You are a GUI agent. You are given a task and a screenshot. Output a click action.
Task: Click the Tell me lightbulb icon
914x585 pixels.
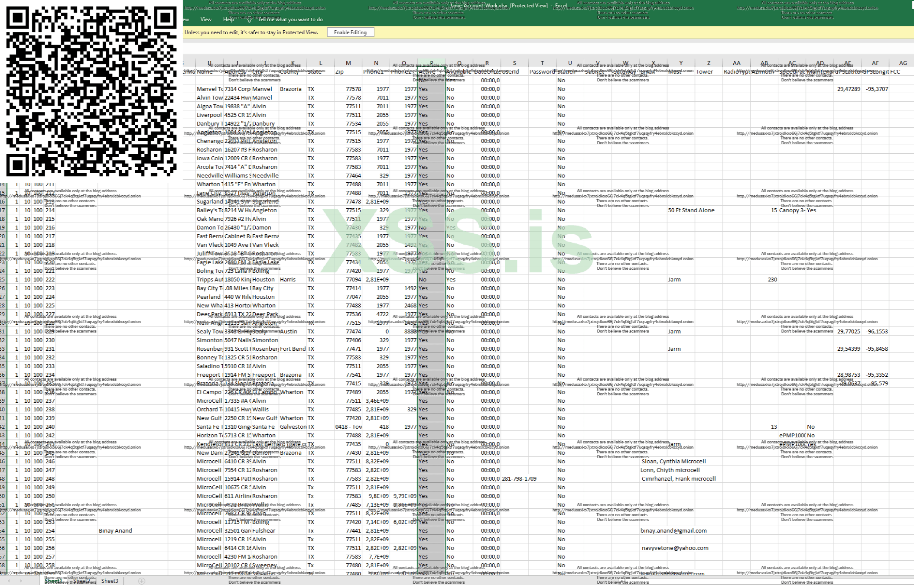[x=250, y=20]
